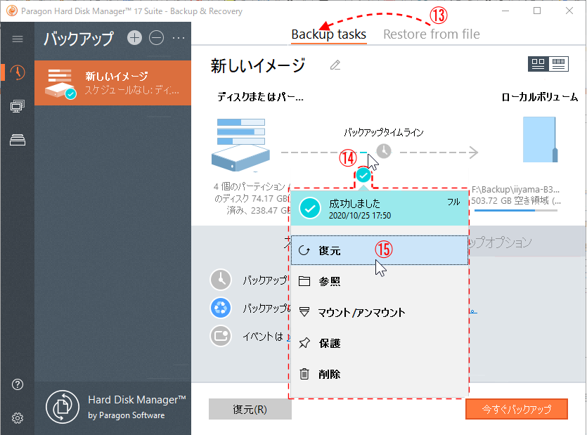Open settings gear icon at bottom left
The height and width of the screenshot is (435, 587).
[18, 418]
